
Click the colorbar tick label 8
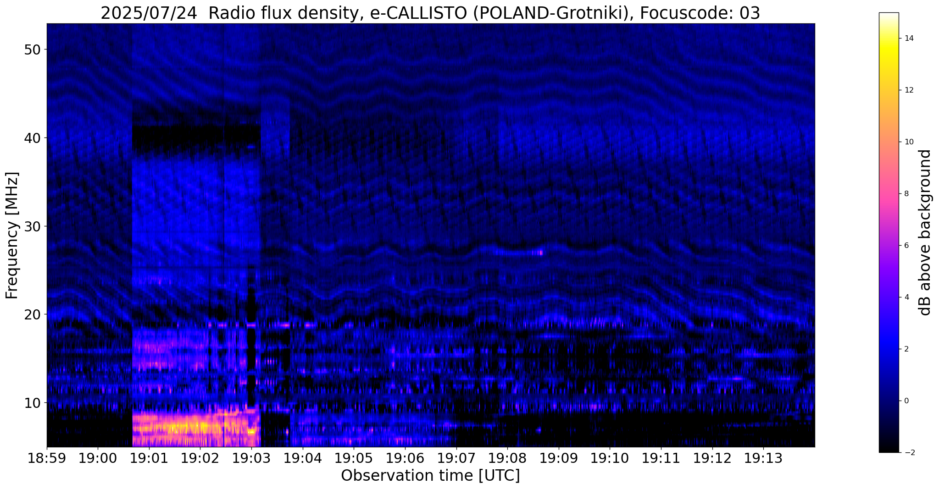[x=906, y=194]
